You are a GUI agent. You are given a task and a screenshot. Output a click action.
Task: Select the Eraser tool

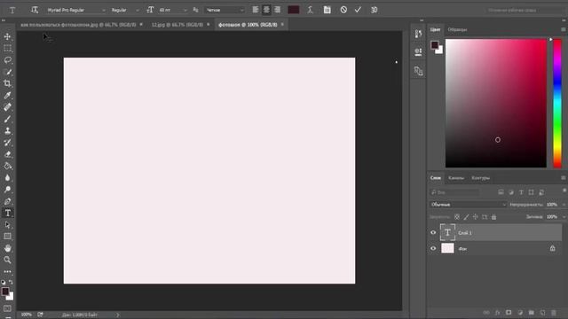[x=7, y=154]
